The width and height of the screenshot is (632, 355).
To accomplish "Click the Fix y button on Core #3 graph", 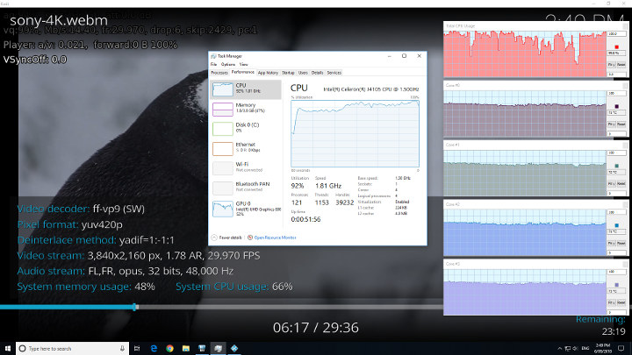I will (x=612, y=302).
